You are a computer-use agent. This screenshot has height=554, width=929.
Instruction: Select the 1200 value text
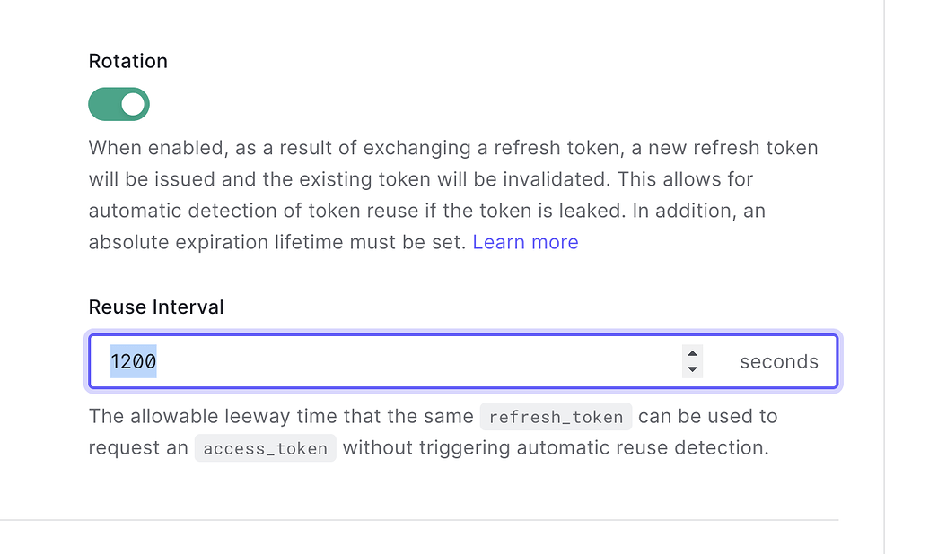pyautogui.click(x=132, y=360)
